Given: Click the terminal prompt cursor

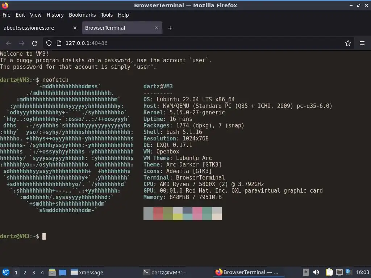Looking at the screenshot, I should [44, 236].
